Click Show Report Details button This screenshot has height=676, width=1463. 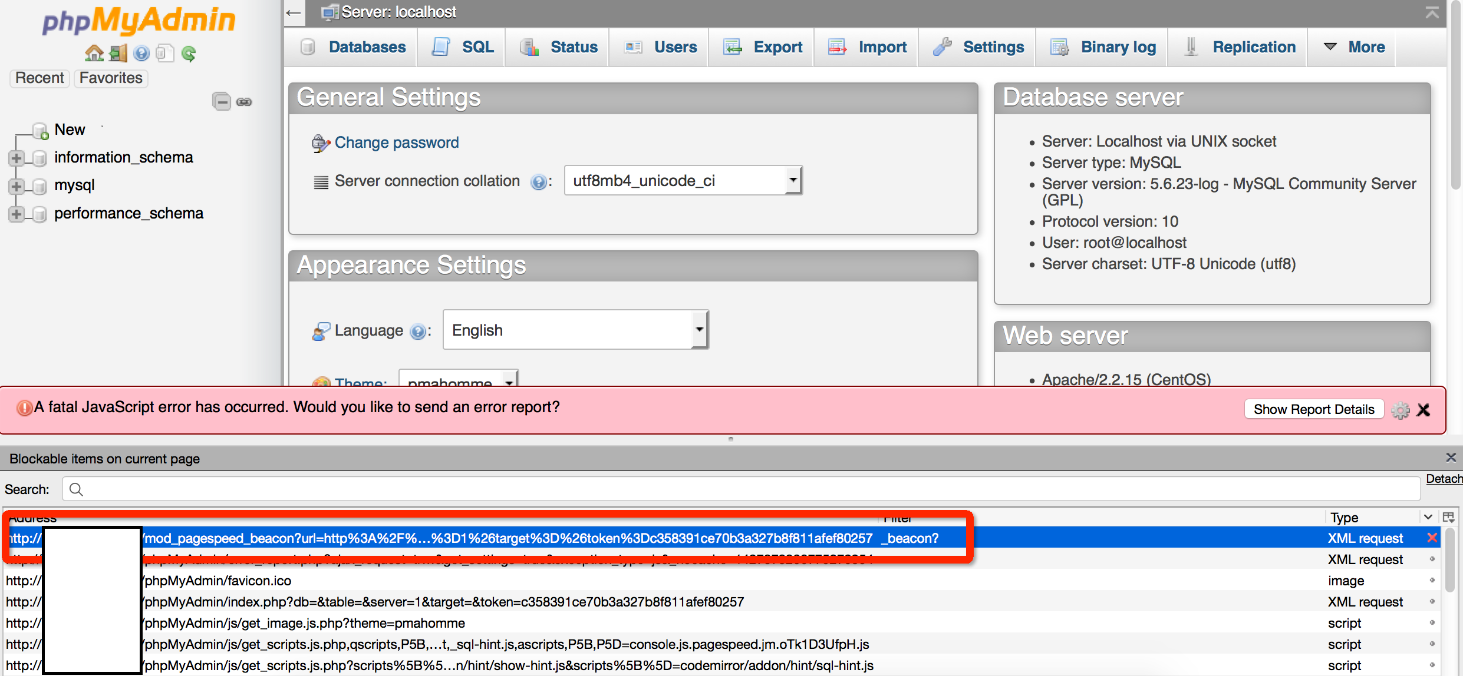[x=1314, y=409]
